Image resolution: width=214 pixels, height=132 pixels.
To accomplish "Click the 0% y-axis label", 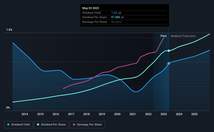I will coord(8,108).
